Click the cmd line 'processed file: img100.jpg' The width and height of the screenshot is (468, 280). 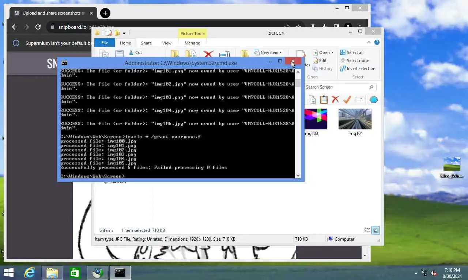pos(98,141)
